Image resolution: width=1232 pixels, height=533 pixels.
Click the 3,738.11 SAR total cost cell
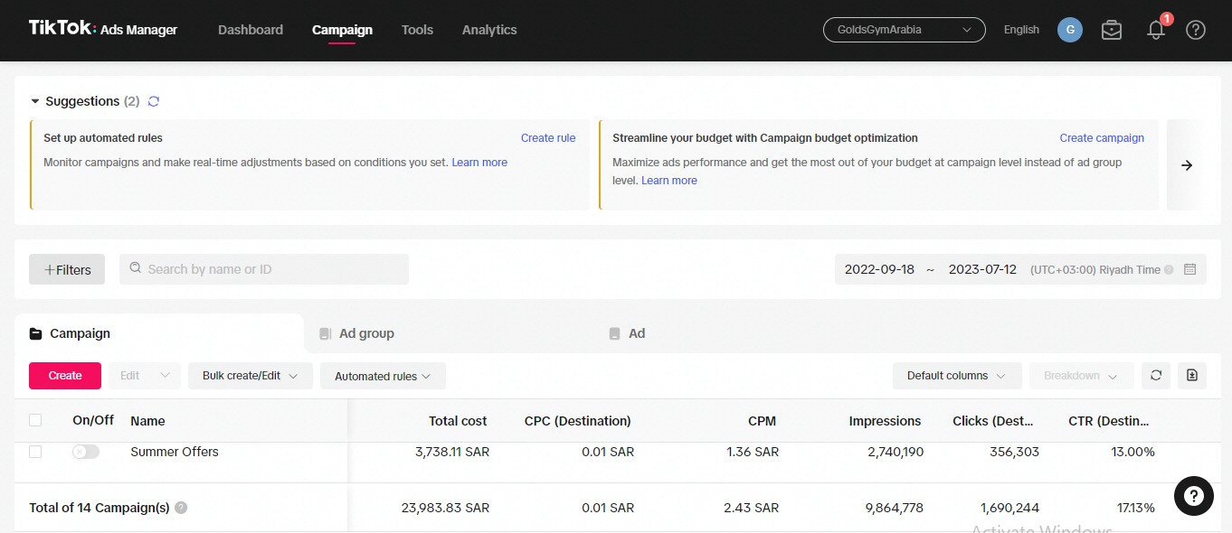coord(452,452)
